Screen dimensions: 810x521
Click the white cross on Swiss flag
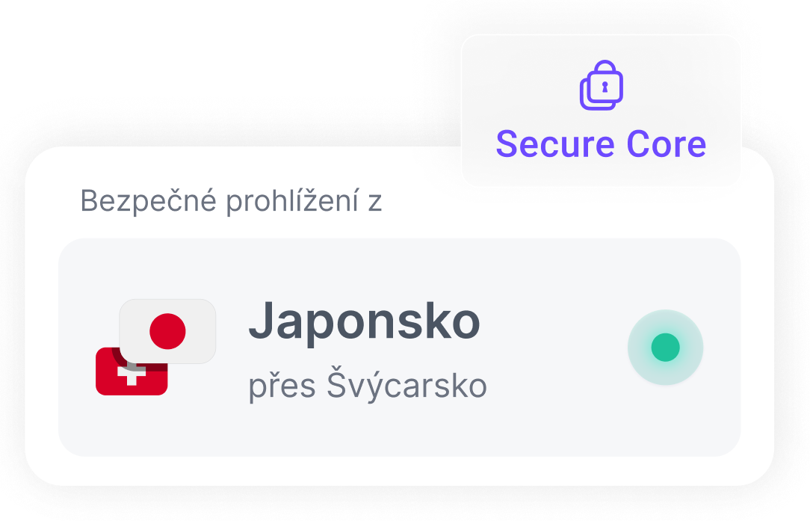coord(132,374)
